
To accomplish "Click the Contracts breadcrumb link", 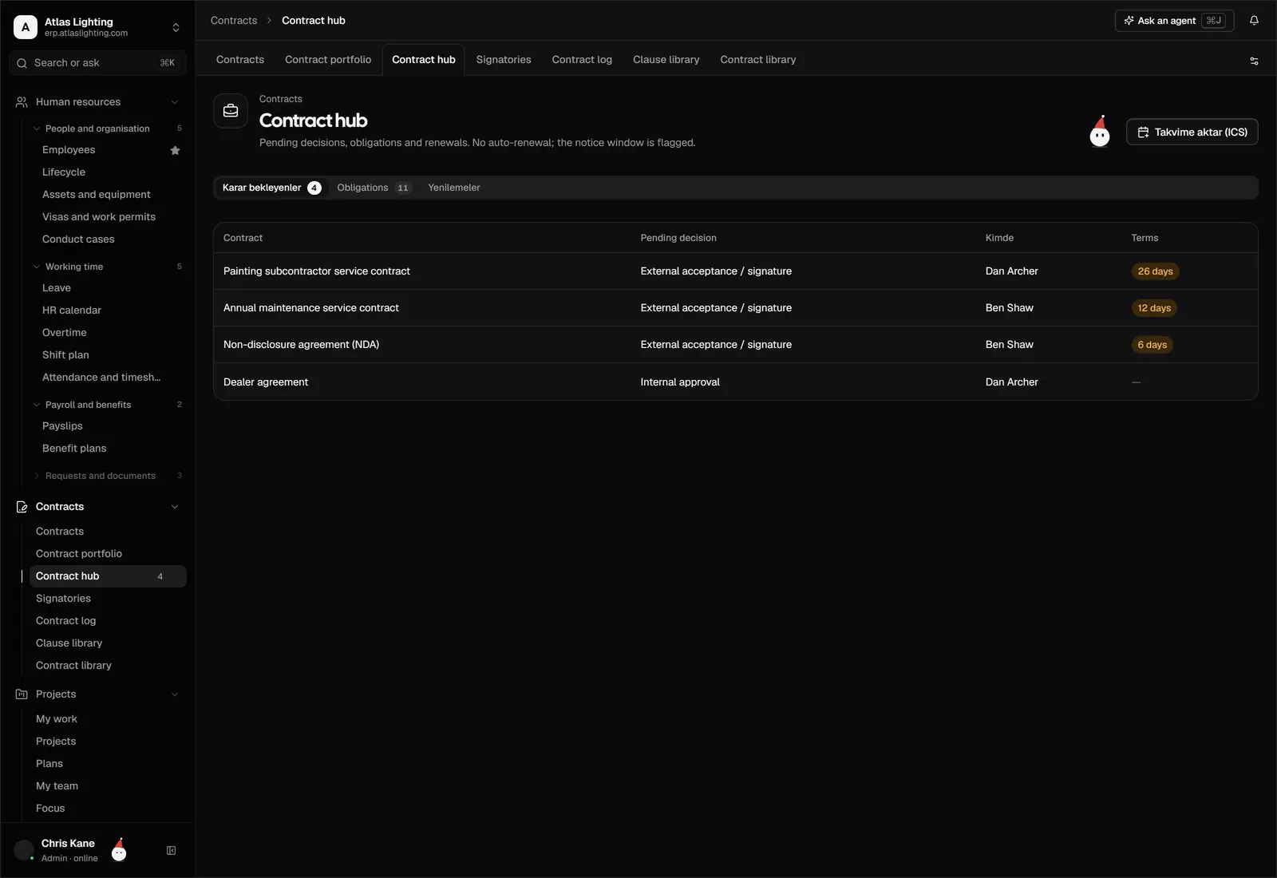I will click(234, 21).
